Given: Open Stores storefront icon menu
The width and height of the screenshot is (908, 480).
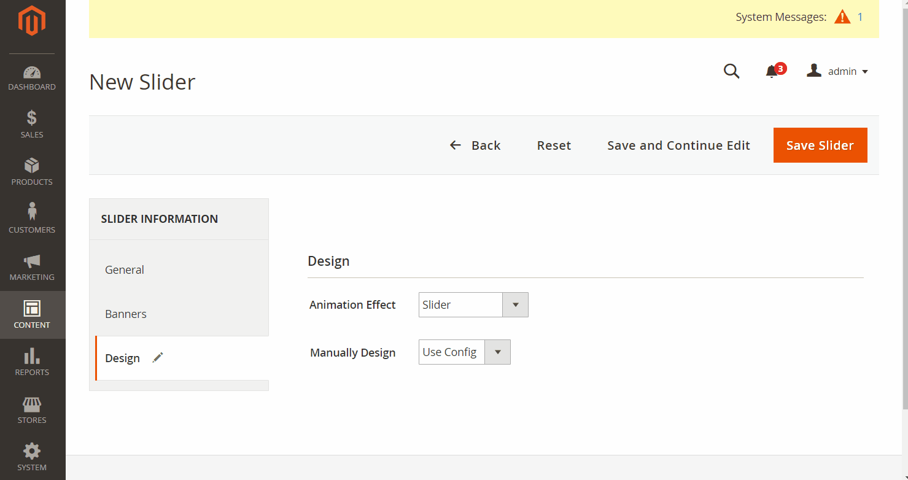Looking at the screenshot, I should (x=32, y=404).
